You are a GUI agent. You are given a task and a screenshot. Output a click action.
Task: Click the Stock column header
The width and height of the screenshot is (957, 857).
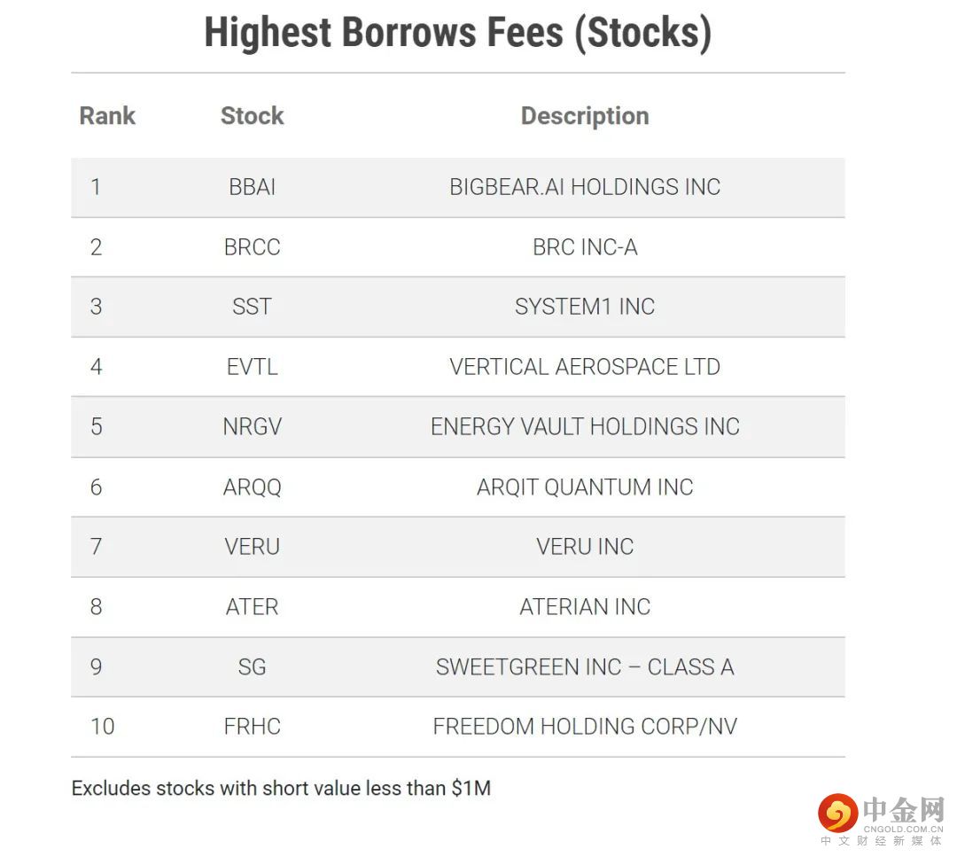click(252, 116)
